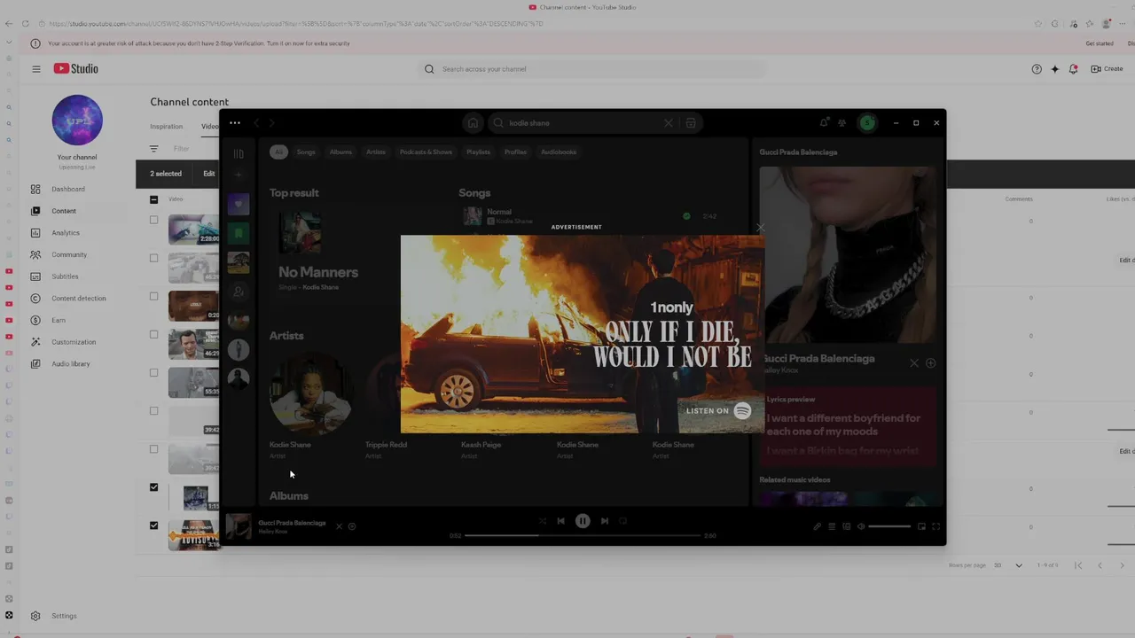Close the Spotify advertisement overlay
The width and height of the screenshot is (1135, 638).
pos(760,228)
